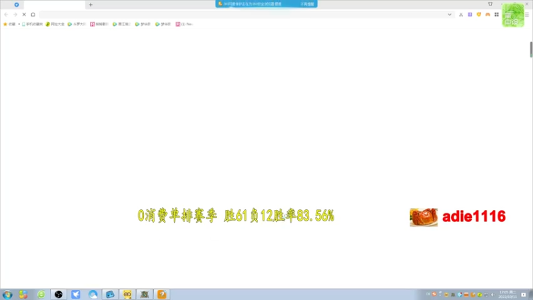Open the system tray clock and date
The height and width of the screenshot is (300, 533).
click(x=508, y=295)
